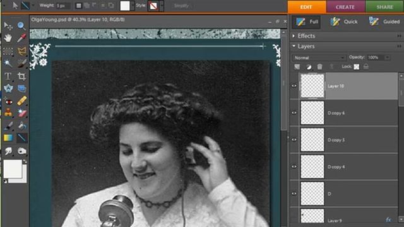Image resolution: width=404 pixels, height=227 pixels.
Task: Open the shape color dropdown arrow
Action: 133,6
